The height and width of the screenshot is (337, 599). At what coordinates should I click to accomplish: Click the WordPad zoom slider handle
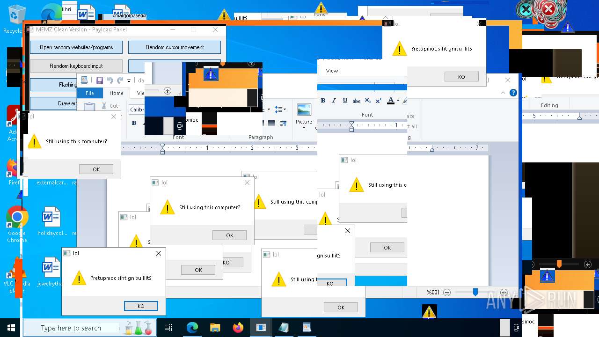pos(475,292)
